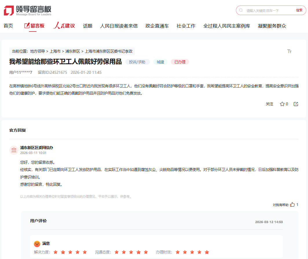Open the 首页 navigation item
The width and height of the screenshot is (308, 259).
coord(8,26)
